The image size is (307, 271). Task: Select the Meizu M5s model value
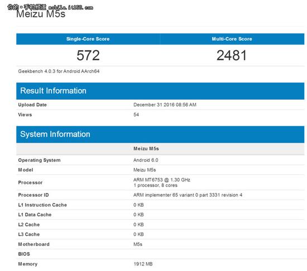tap(145, 170)
